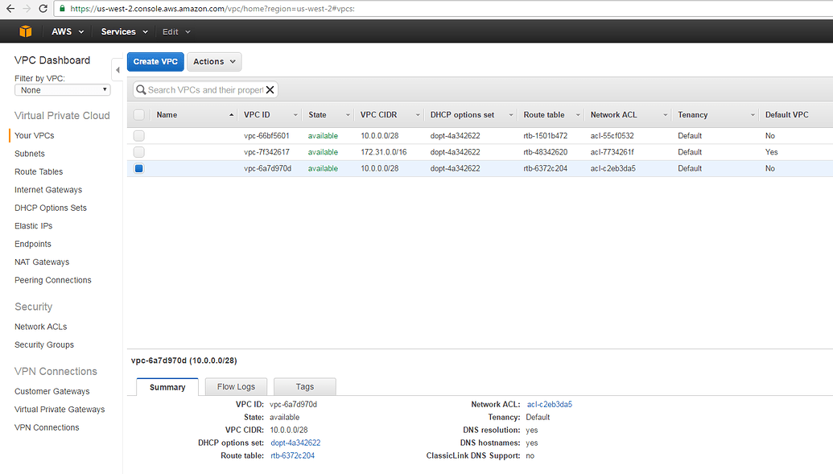This screenshot has width=833, height=474.
Task: Click the vpc-66bf5601 VPC ID cell
Action: click(x=266, y=135)
